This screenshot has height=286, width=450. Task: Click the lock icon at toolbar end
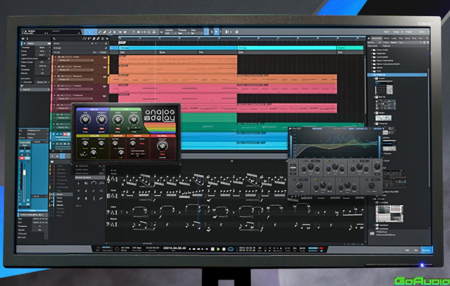point(237,32)
